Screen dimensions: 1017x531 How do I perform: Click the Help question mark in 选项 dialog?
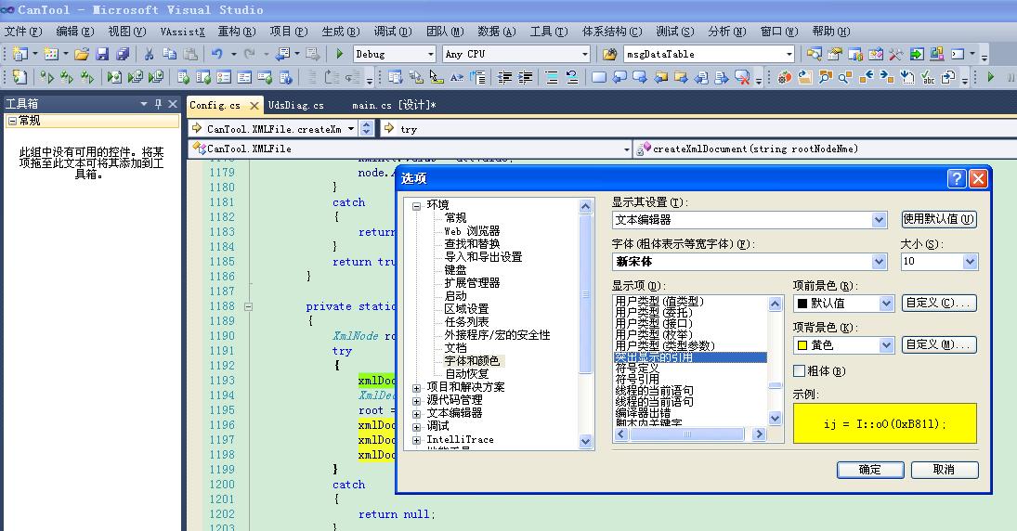(x=957, y=178)
